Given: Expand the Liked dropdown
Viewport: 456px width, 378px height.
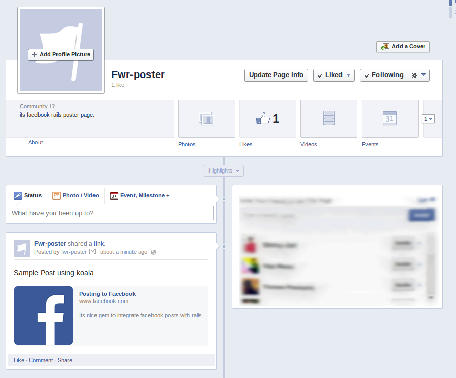Looking at the screenshot, I should click(334, 75).
